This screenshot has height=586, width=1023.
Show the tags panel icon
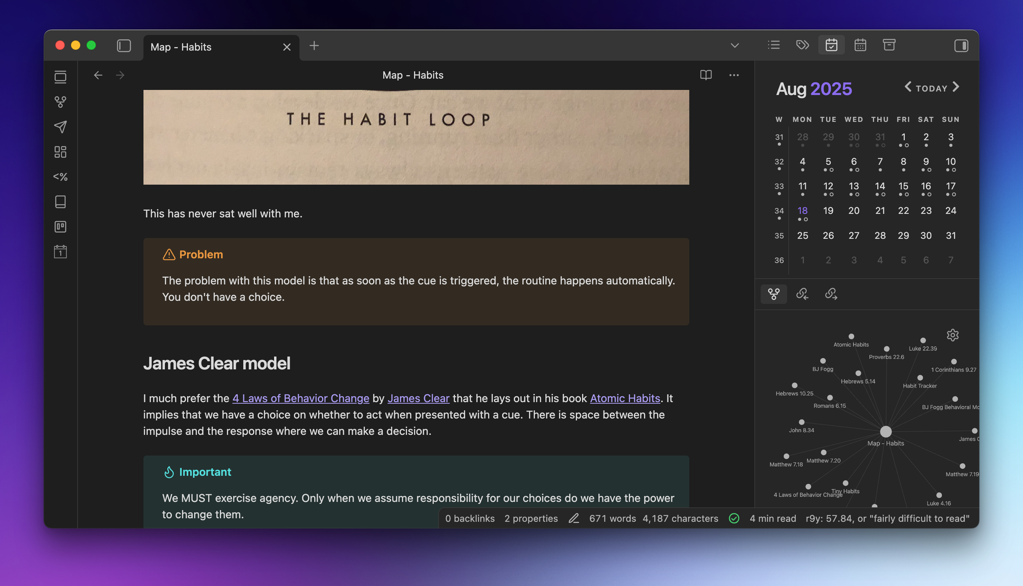(x=803, y=45)
